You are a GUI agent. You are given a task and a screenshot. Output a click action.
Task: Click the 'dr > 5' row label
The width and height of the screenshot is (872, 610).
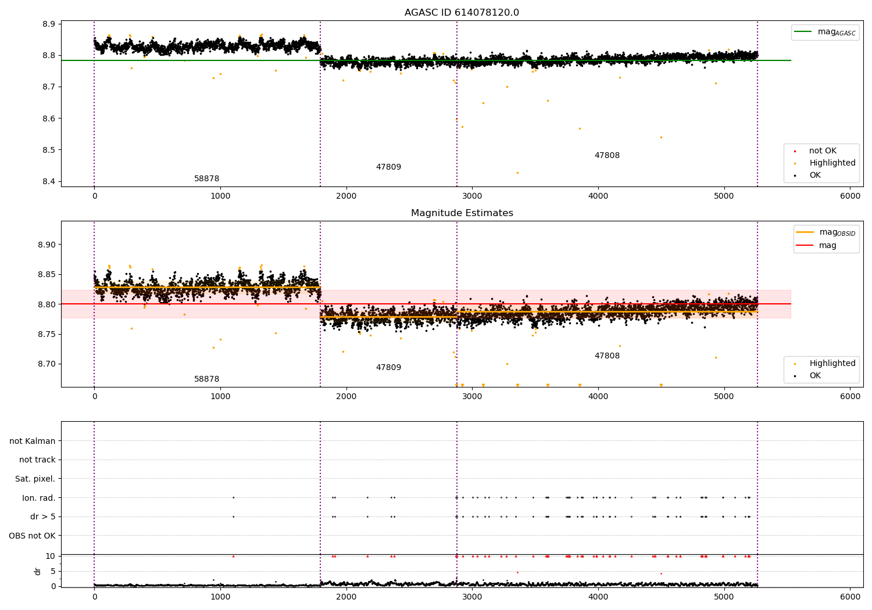43,516
